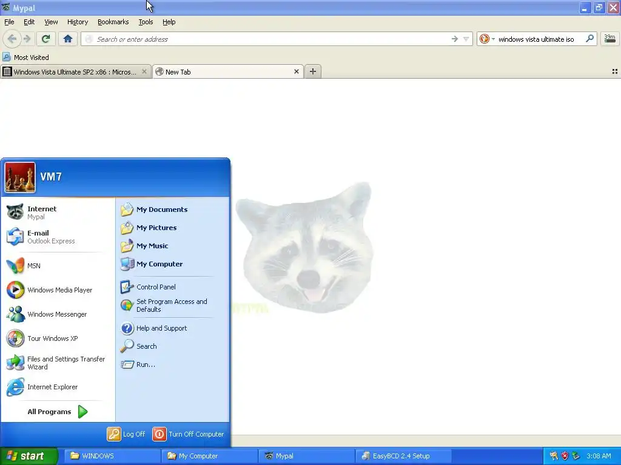621x465 pixels.
Task: Open the address bar history dropdown
Action: click(x=466, y=39)
